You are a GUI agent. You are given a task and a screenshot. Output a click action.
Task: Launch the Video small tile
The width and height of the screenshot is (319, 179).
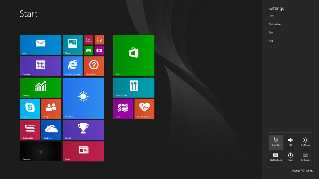click(89, 40)
